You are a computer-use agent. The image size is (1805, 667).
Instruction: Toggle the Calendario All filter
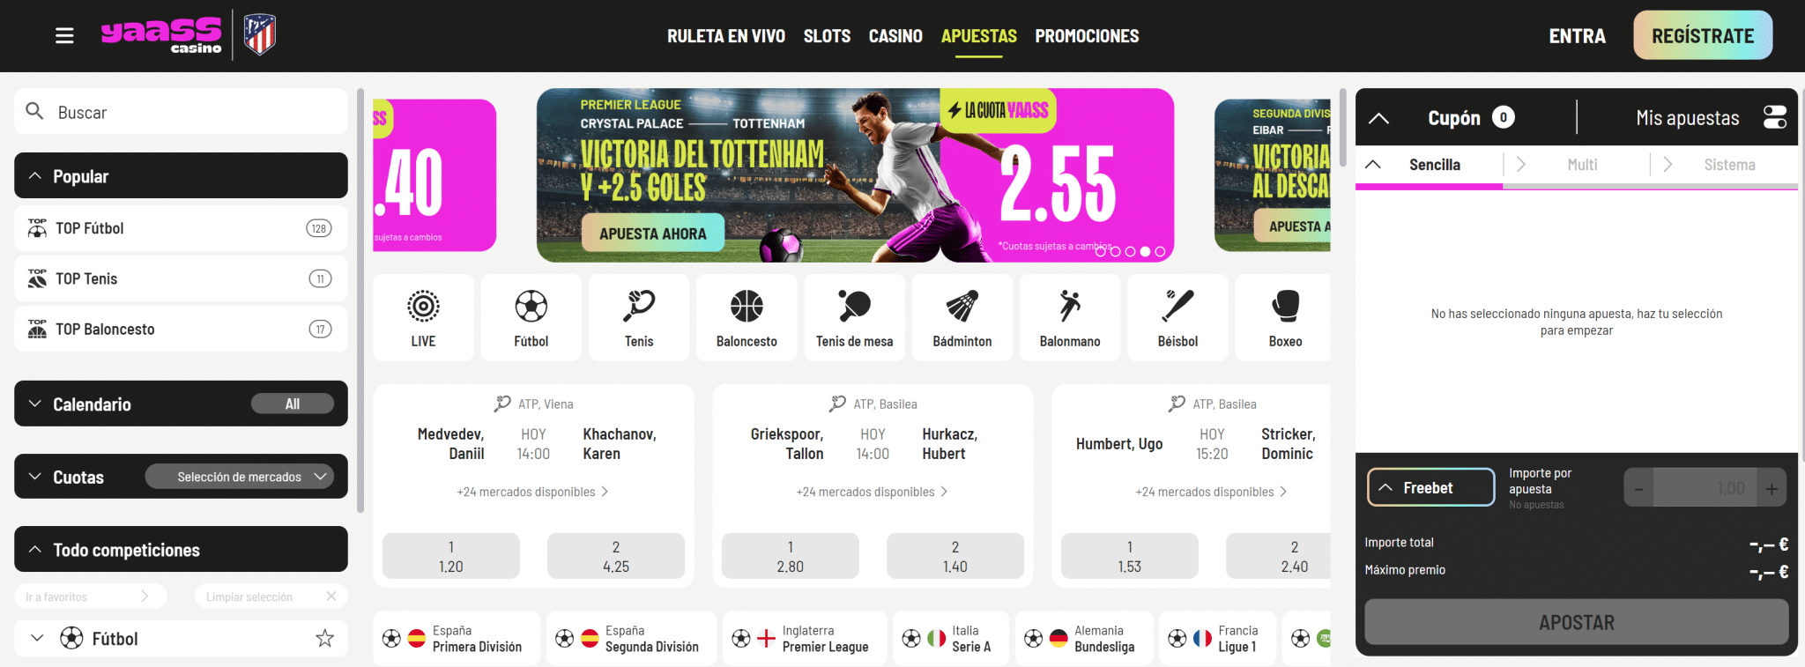tap(293, 404)
